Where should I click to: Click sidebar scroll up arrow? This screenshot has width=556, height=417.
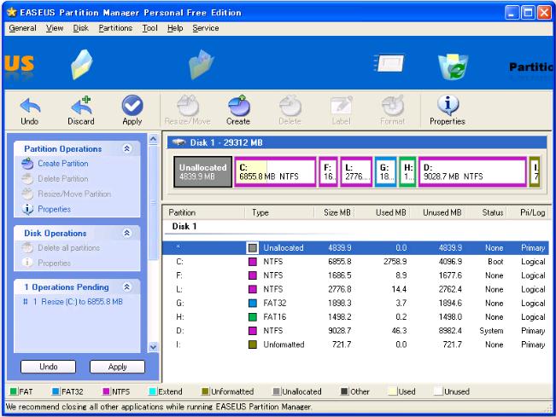pyautogui.click(x=153, y=139)
